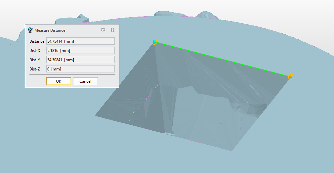Click the green measurement line
The width and height of the screenshot is (334, 173).
point(223,59)
